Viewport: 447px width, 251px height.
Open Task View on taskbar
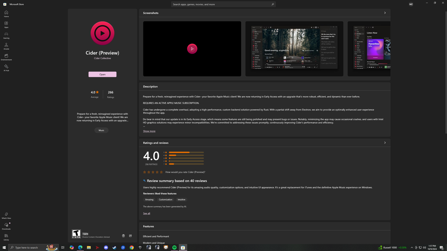(63, 247)
